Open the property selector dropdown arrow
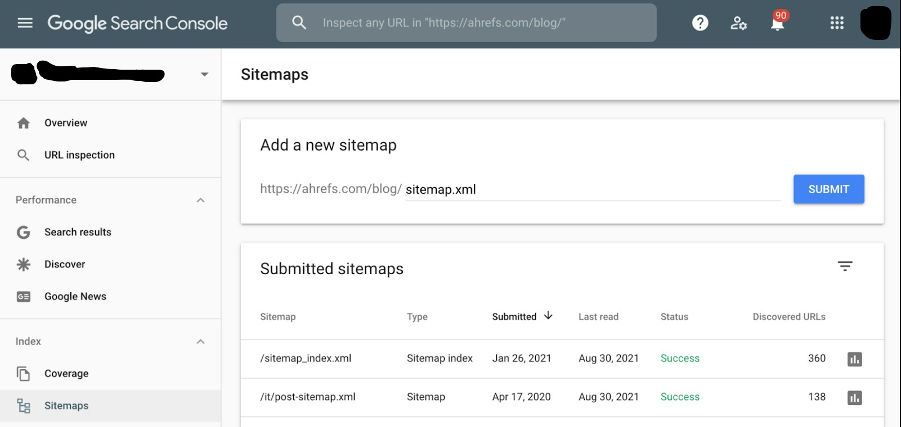 [205, 74]
